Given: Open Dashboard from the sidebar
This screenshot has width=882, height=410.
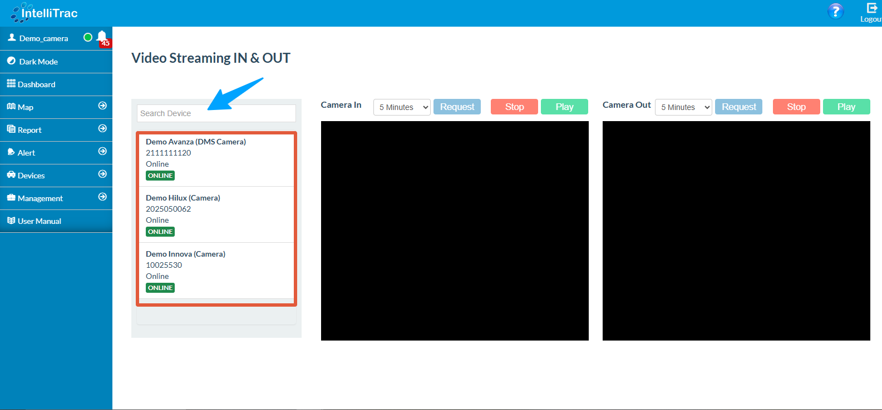Looking at the screenshot, I should 37,84.
